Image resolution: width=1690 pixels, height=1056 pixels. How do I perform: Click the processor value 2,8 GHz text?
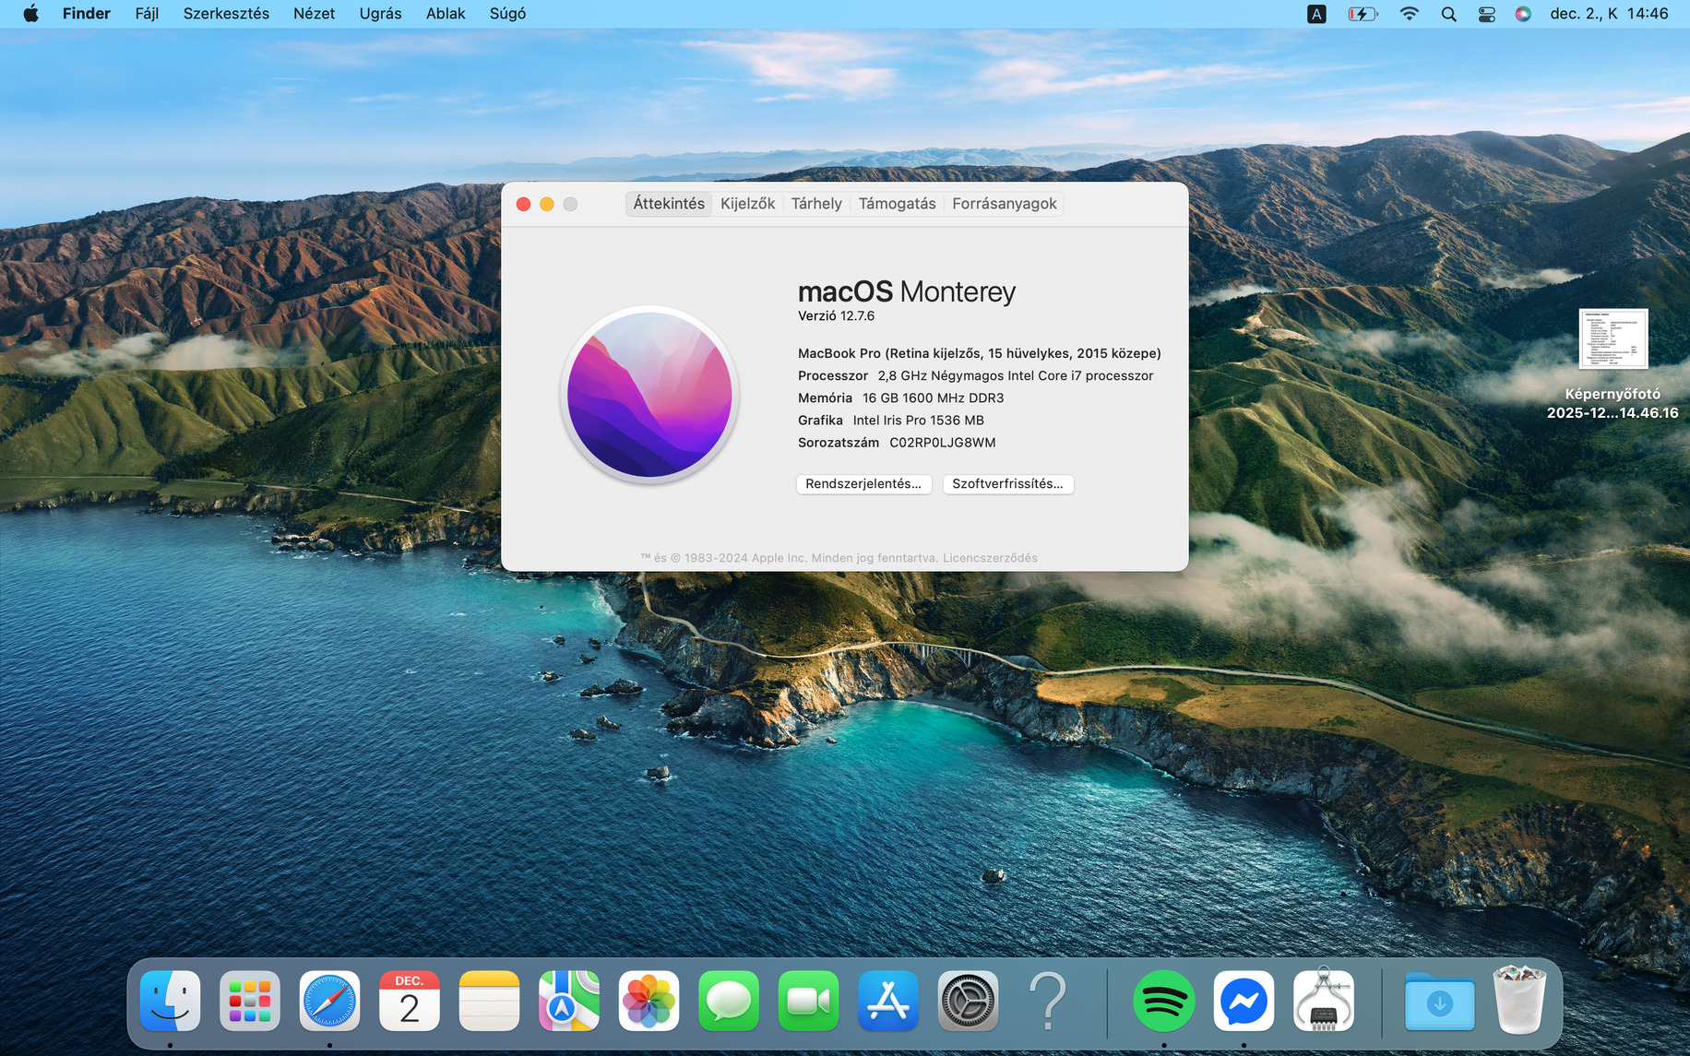point(1016,375)
